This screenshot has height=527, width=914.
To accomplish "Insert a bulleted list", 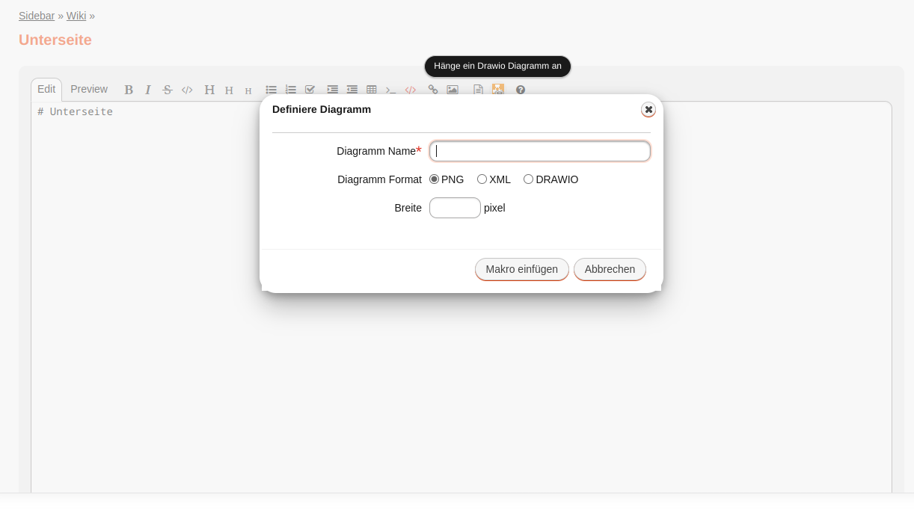I will coord(272,90).
